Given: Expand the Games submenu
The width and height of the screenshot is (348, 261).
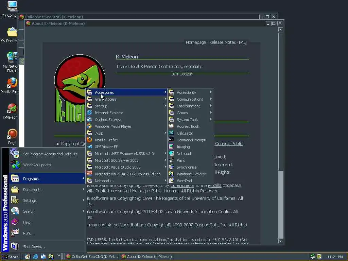Looking at the screenshot, I should (x=190, y=113).
